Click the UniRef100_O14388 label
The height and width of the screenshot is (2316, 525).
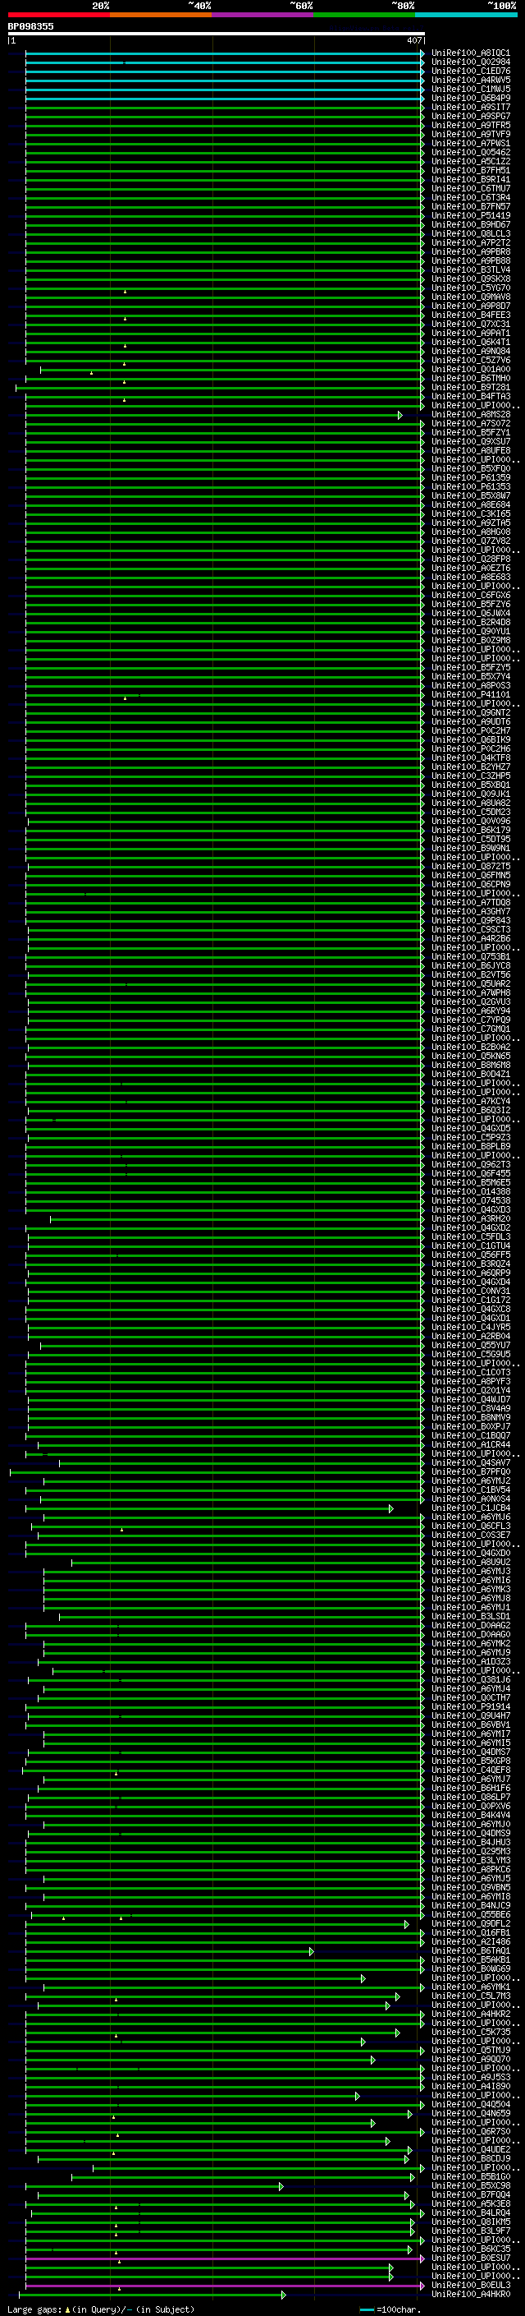point(470,1191)
